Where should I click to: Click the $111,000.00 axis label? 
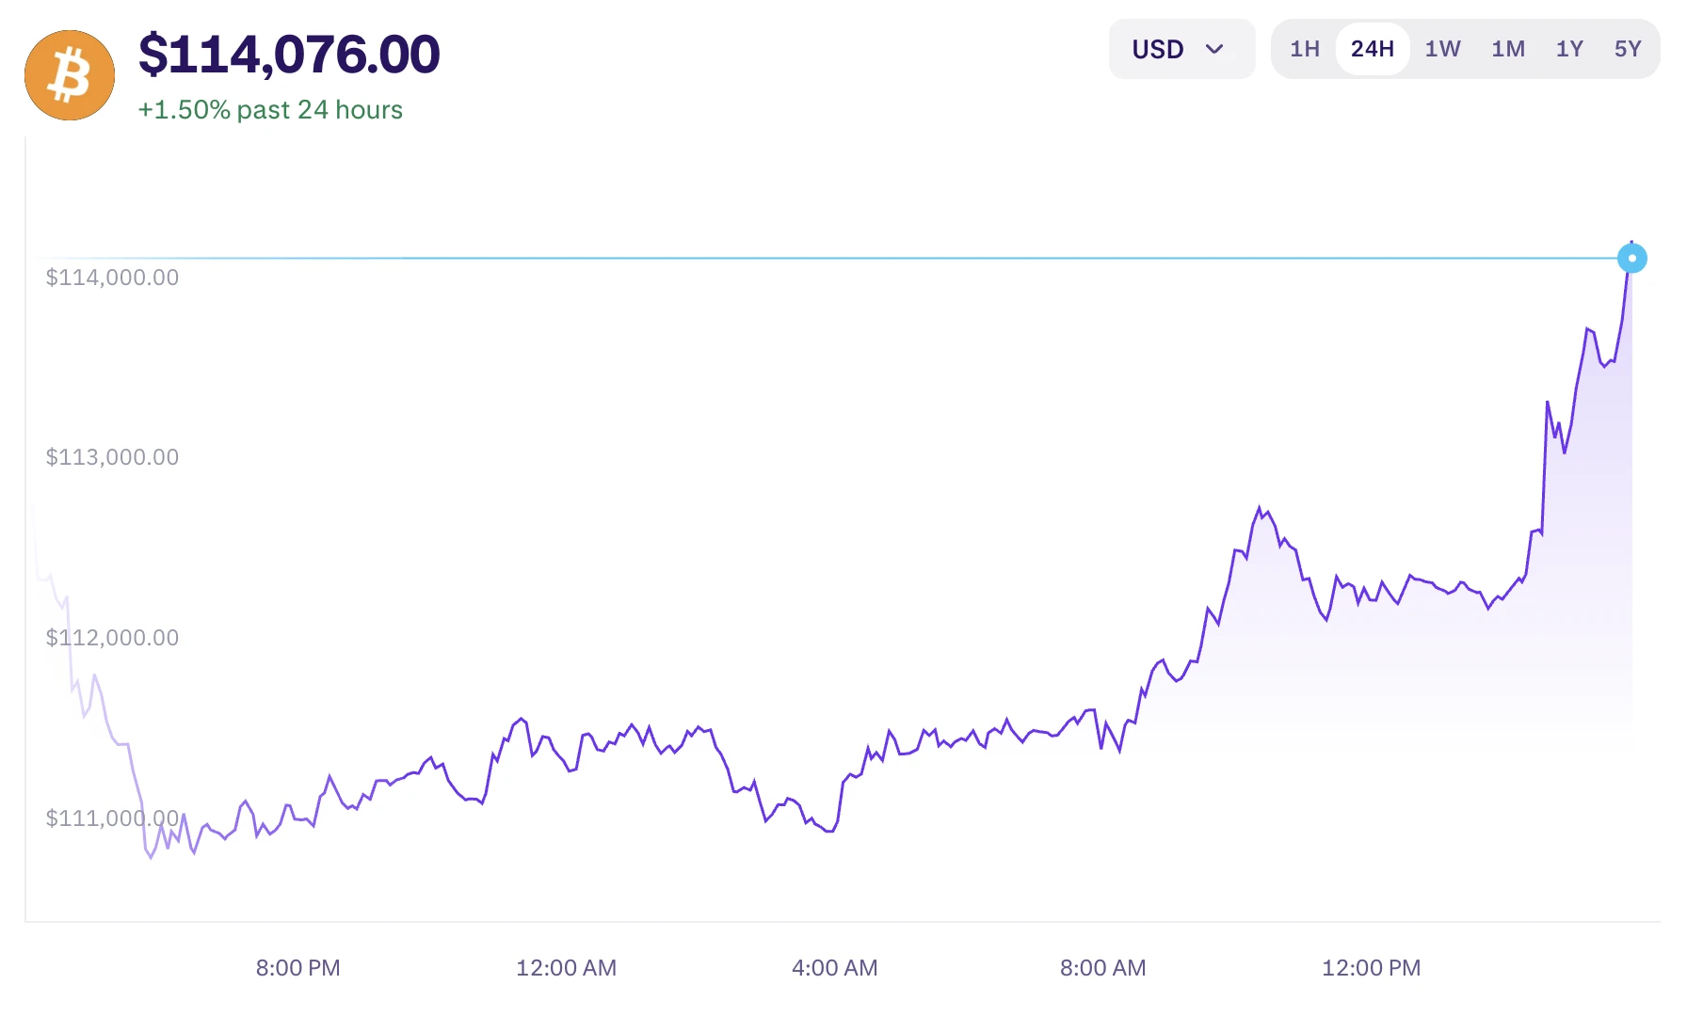112,818
